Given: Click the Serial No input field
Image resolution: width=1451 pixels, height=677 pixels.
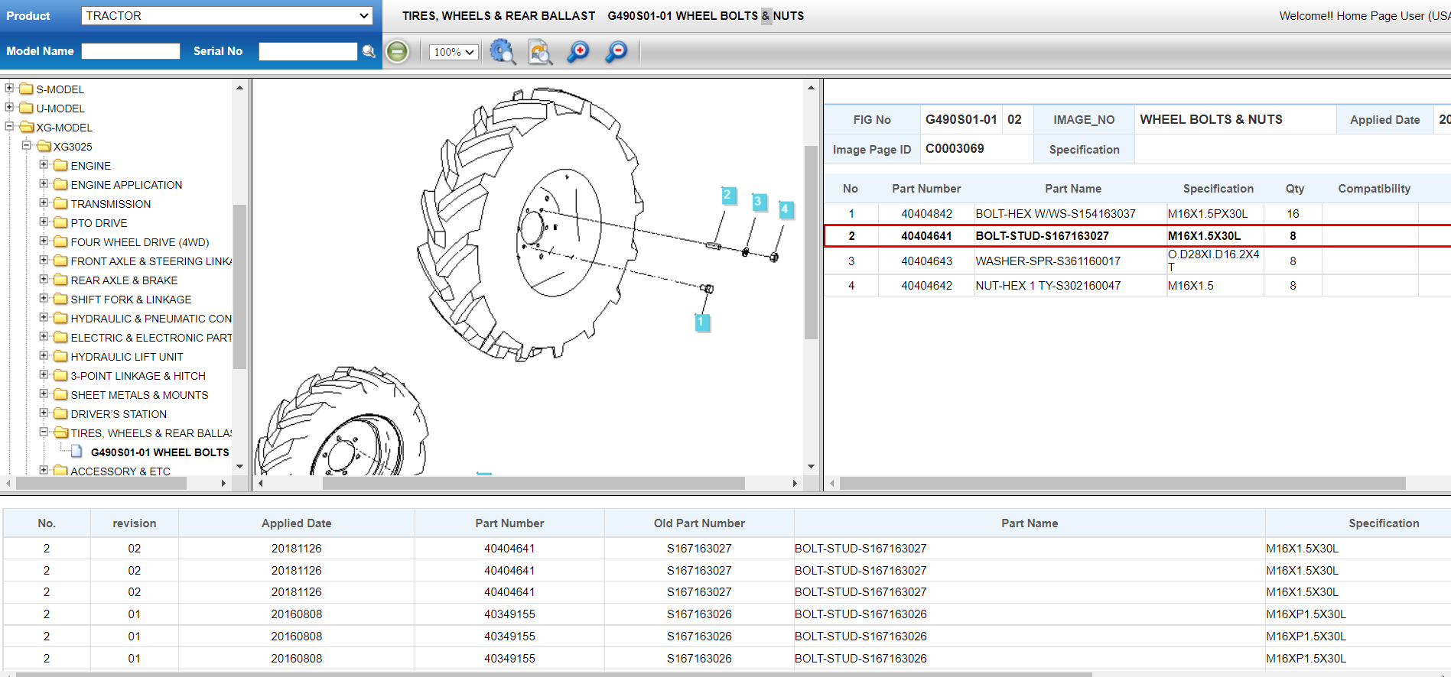Looking at the screenshot, I should tap(307, 51).
